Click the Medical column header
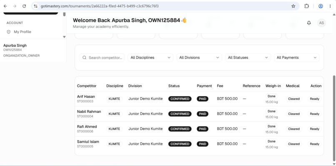Viewport: 336px width, 166px height. tap(293, 86)
